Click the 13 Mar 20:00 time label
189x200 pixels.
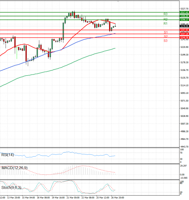pos(14,197)
